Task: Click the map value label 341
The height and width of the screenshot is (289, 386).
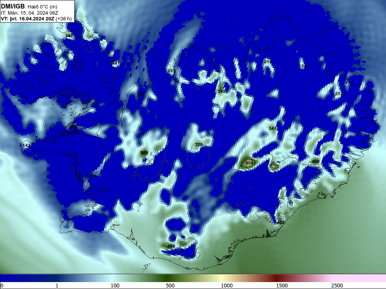Action: pos(69,36)
